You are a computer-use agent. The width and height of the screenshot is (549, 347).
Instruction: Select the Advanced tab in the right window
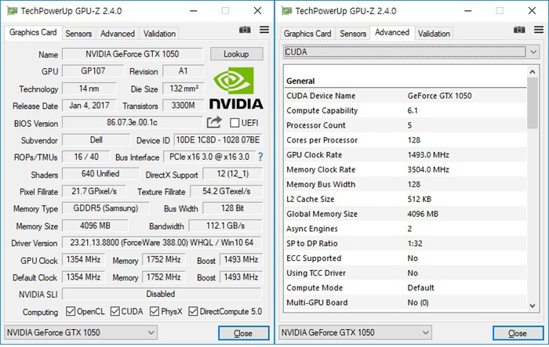click(392, 33)
